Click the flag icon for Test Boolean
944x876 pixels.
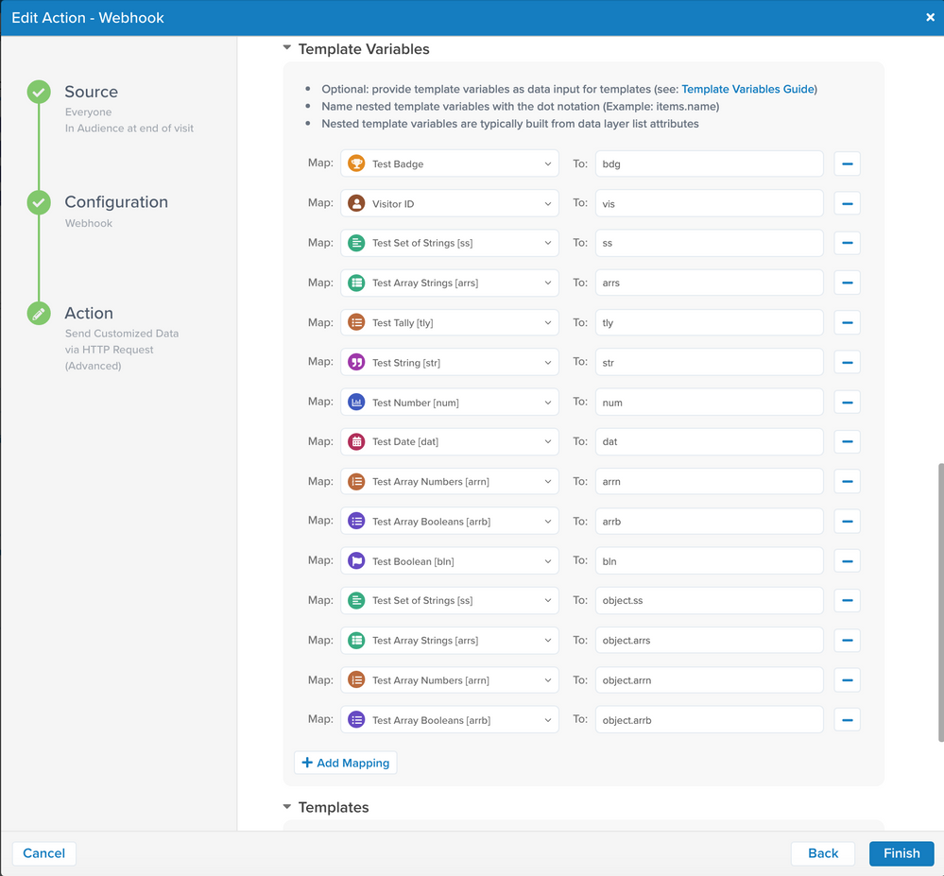click(356, 560)
